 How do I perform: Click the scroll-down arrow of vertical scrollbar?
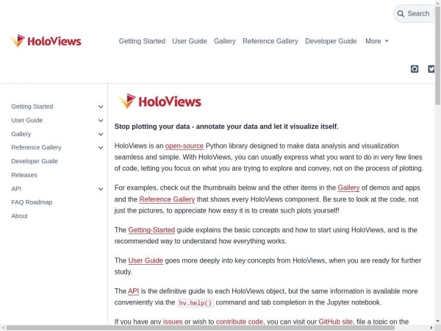coord(438,321)
